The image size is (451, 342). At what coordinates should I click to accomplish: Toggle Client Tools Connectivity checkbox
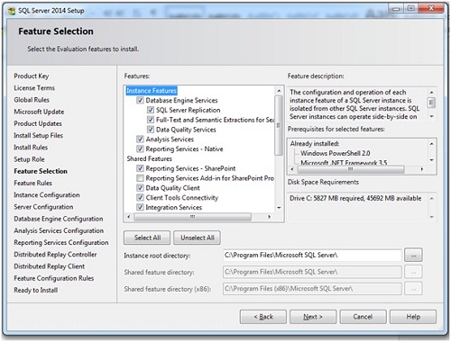[140, 198]
